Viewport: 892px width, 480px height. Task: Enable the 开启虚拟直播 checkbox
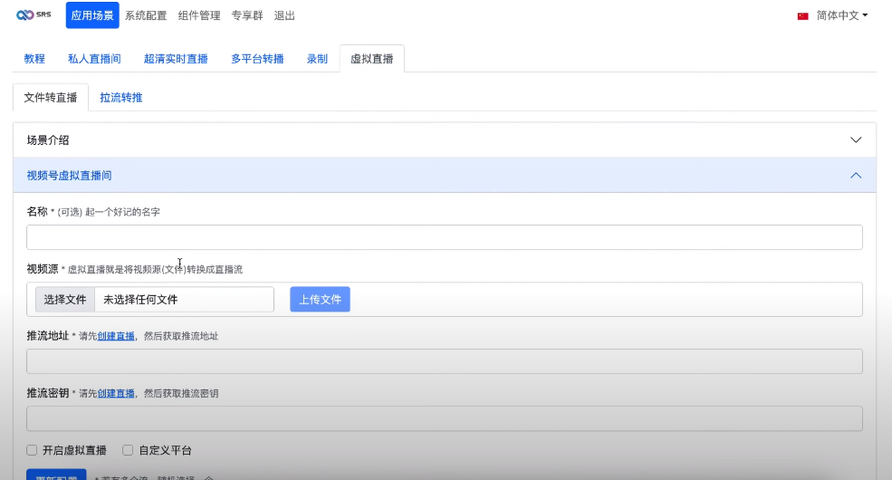click(x=32, y=450)
